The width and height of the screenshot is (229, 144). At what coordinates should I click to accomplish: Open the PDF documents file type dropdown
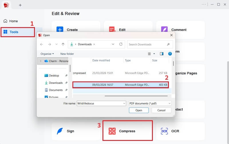pyautogui.click(x=150, y=103)
